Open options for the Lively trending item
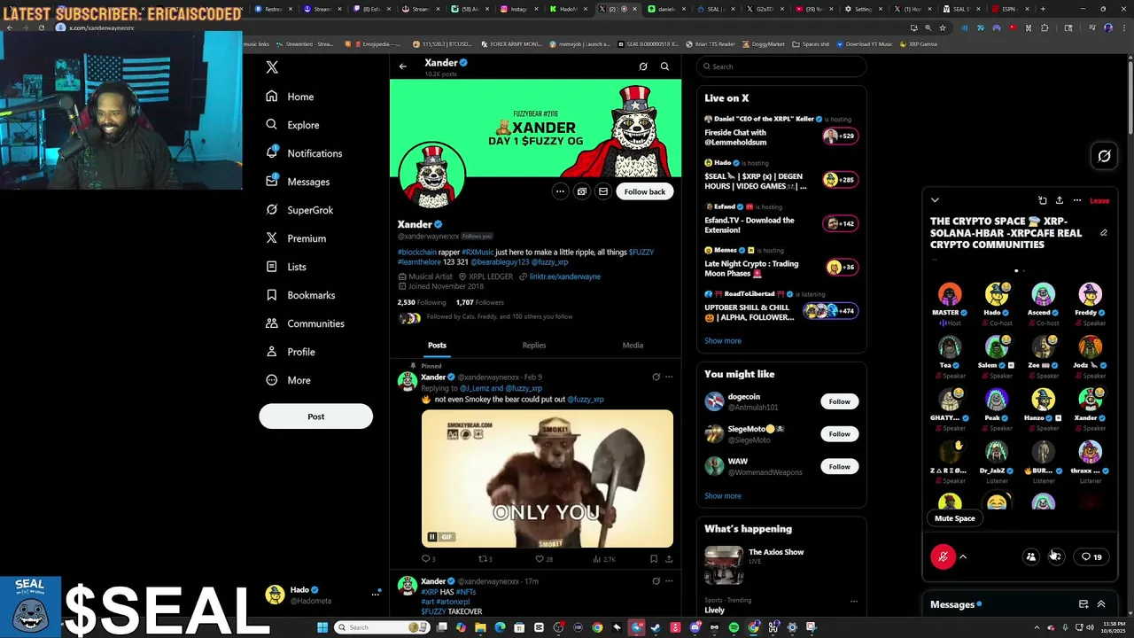The height and width of the screenshot is (638, 1134). (x=854, y=602)
